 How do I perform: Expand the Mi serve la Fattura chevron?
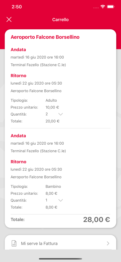[108, 243]
